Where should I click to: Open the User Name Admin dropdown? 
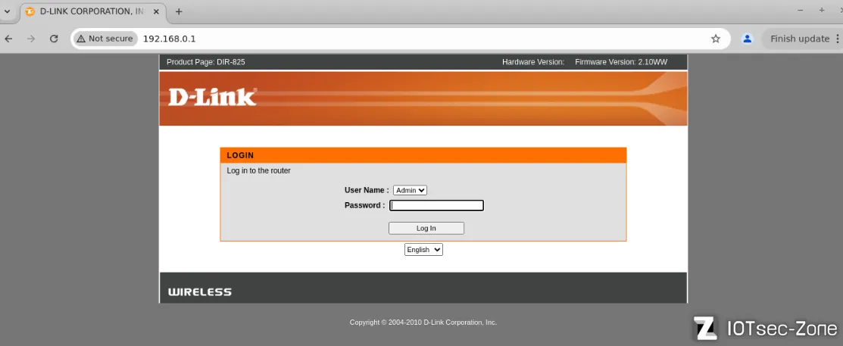(x=411, y=190)
